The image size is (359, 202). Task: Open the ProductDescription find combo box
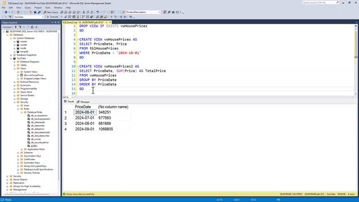pyautogui.click(x=159, y=12)
